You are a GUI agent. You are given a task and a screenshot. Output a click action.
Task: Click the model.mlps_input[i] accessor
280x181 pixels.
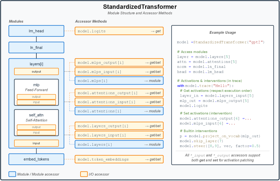pyautogui.click(x=119, y=72)
